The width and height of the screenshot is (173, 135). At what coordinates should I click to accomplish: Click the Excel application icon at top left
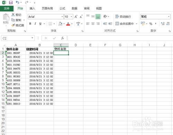(x=4, y=2)
